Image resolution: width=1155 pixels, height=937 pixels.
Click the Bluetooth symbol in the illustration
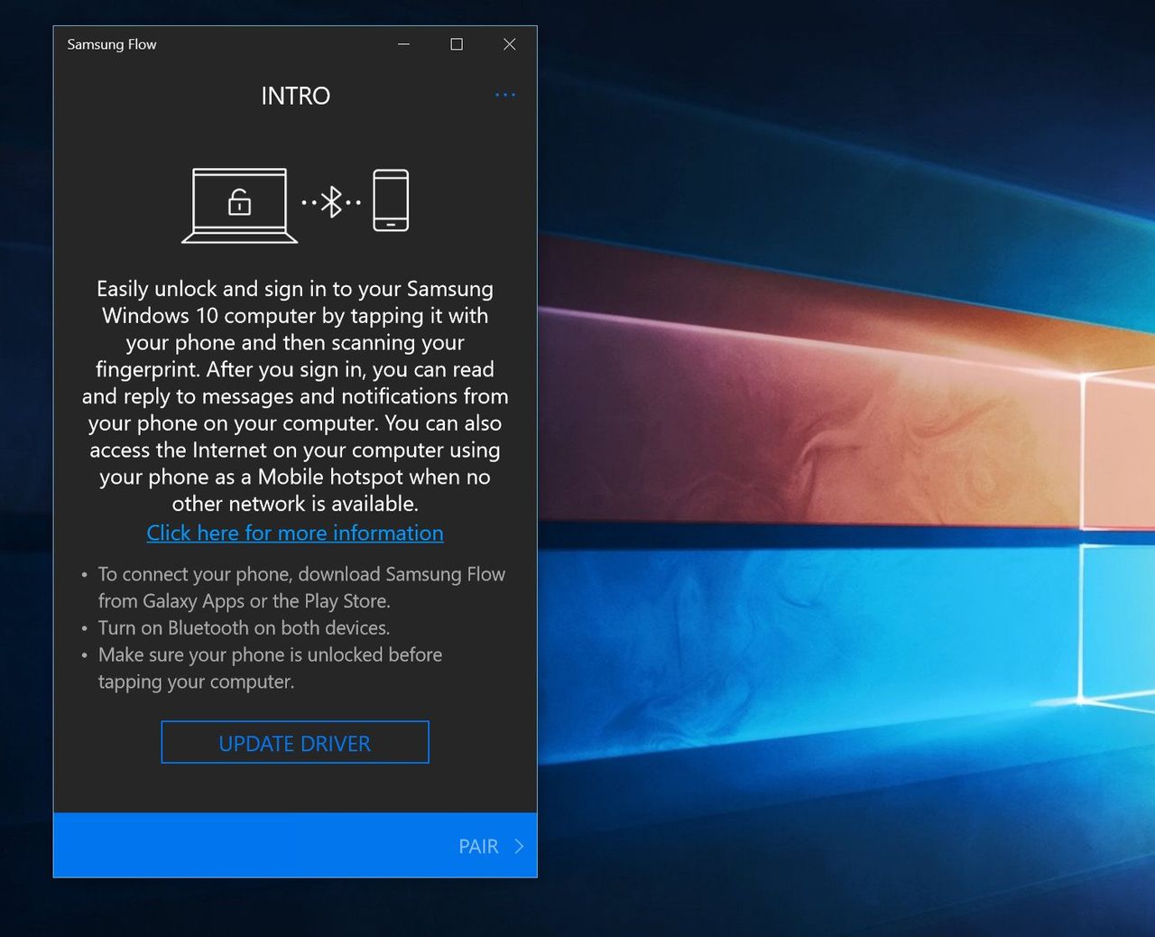click(332, 202)
